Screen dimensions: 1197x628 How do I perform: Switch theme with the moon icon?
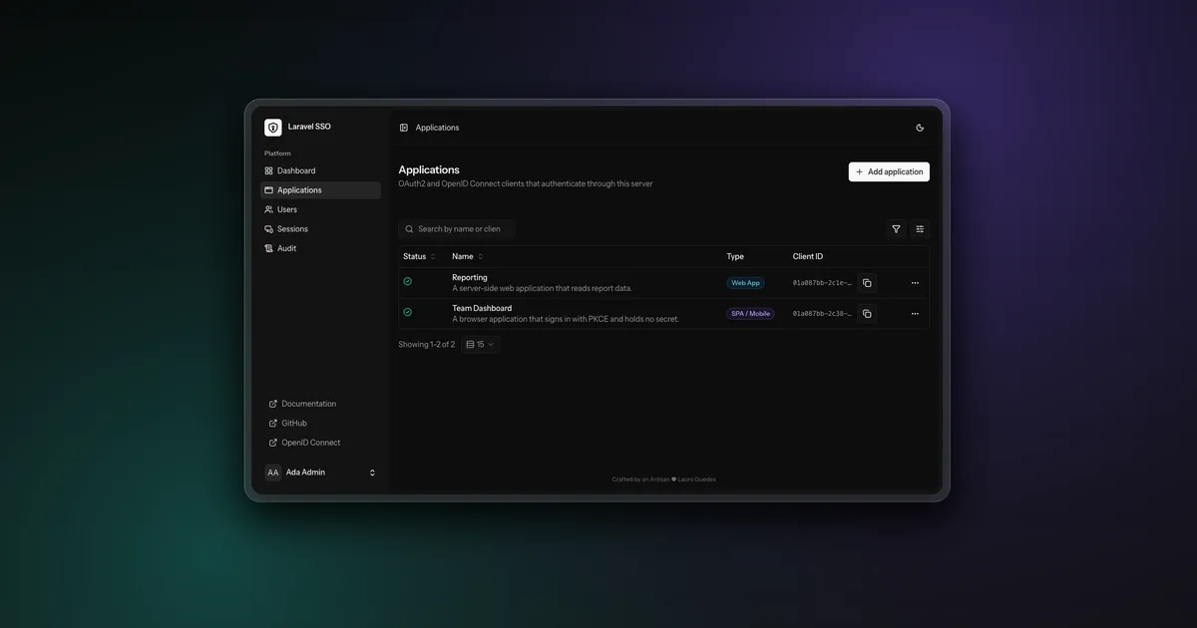920,128
